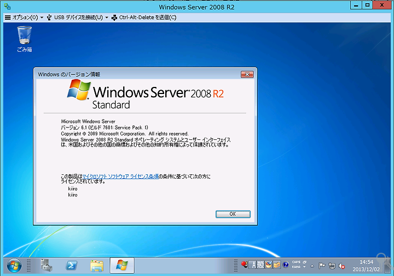This screenshot has width=394, height=276.
Task: Open the IME pad icon
Action: click(268, 265)
